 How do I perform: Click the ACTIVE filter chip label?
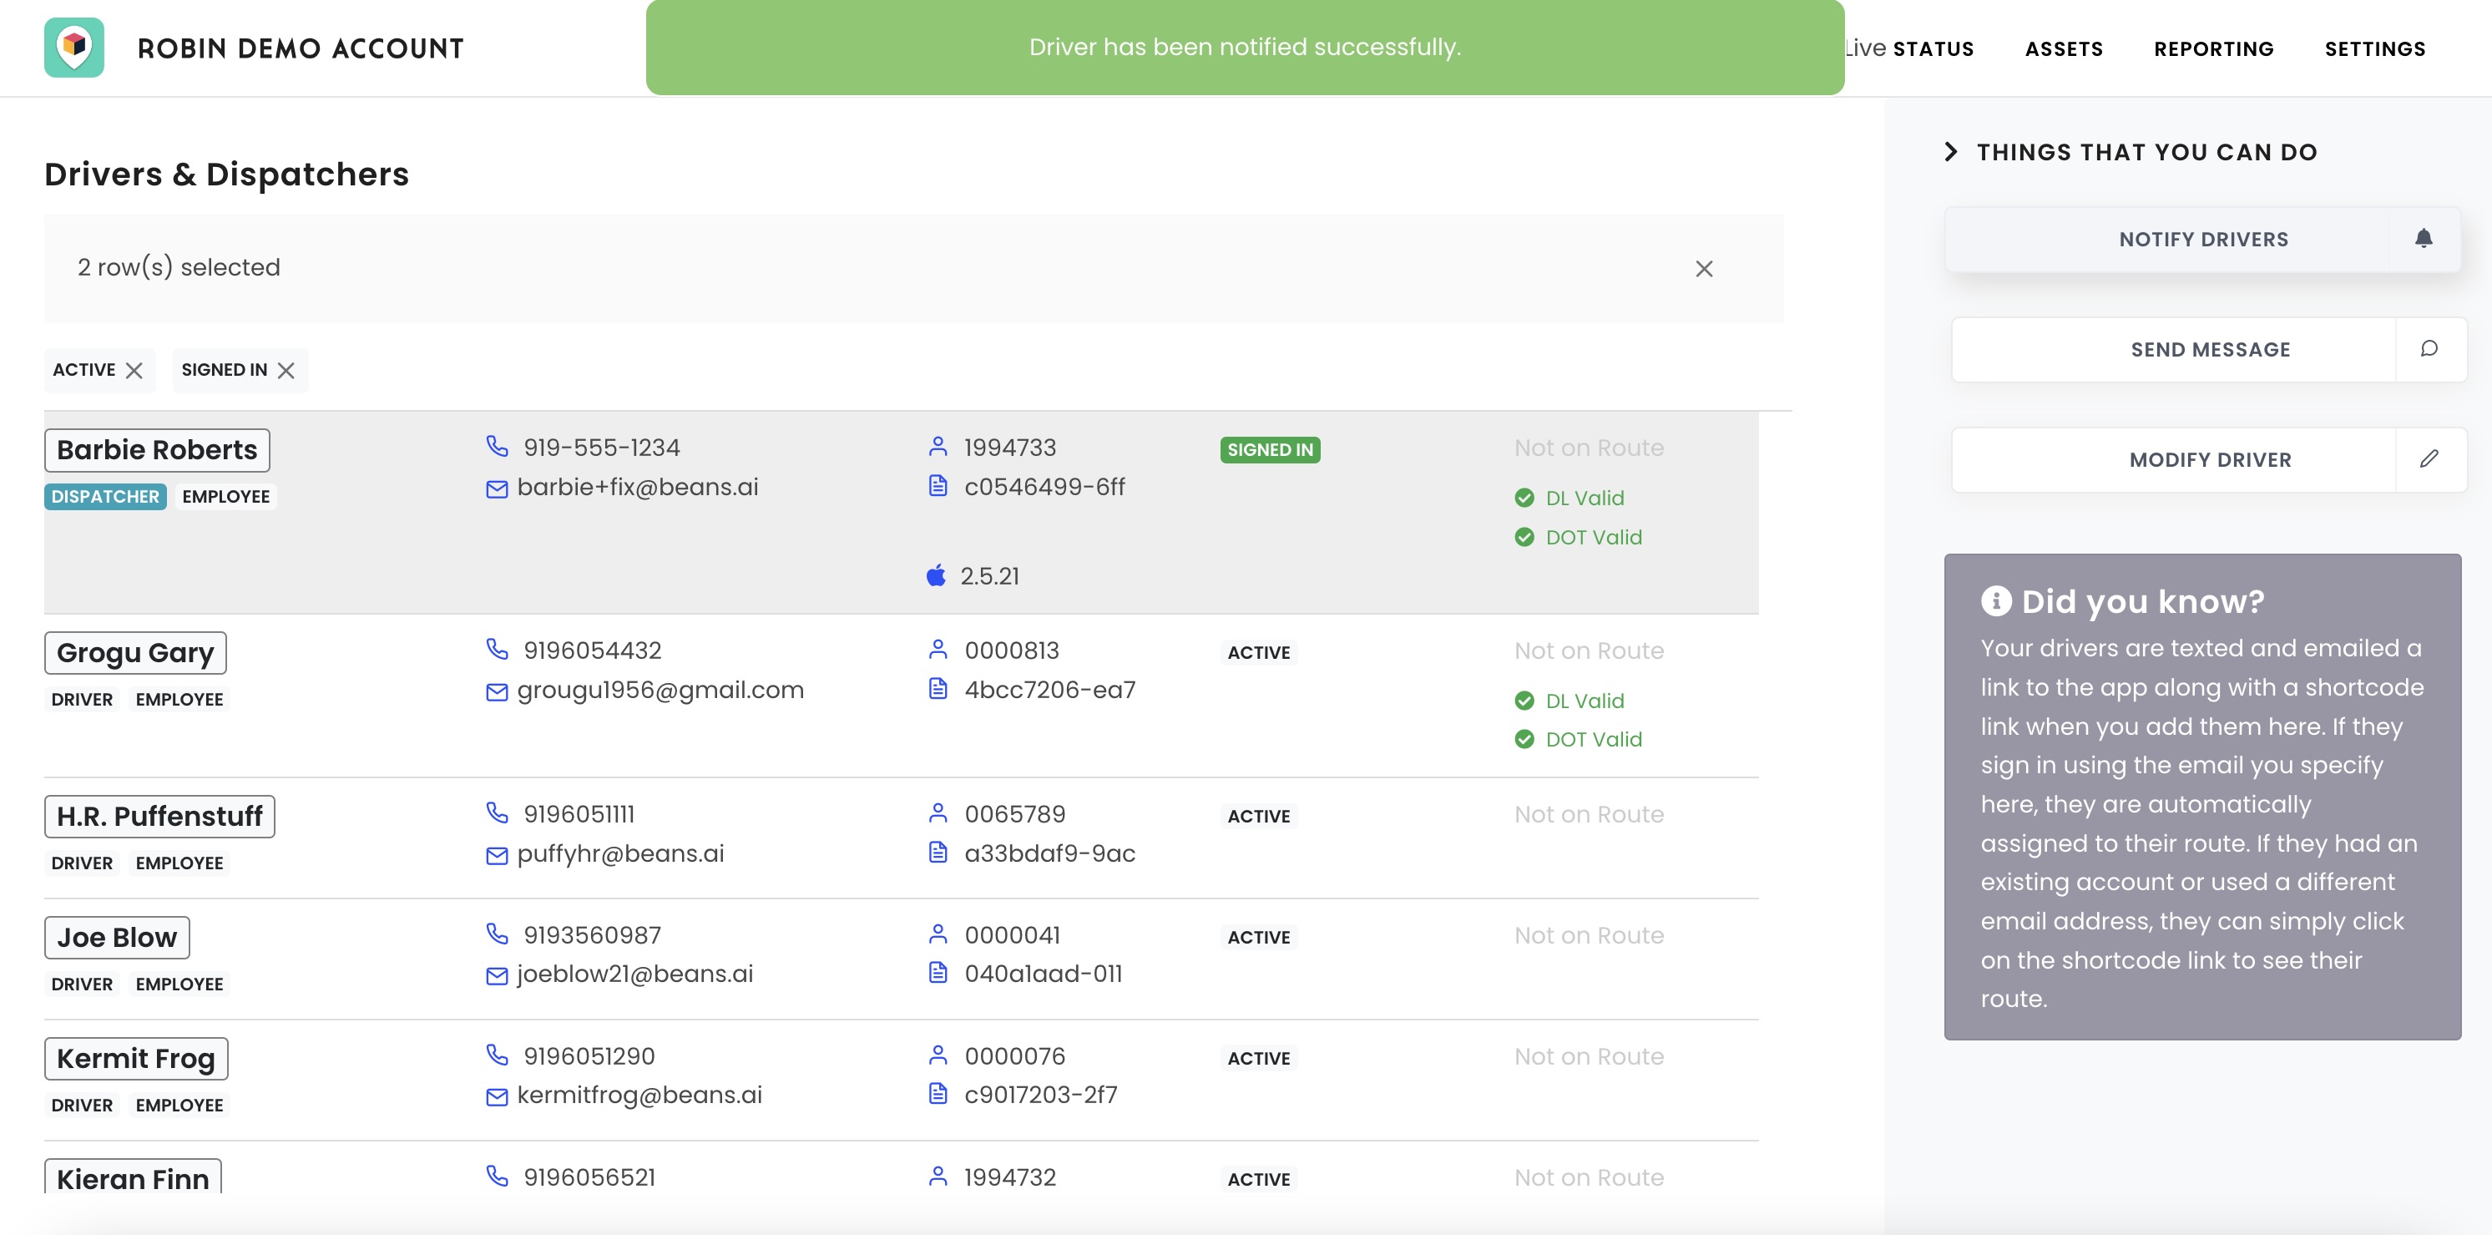click(84, 370)
